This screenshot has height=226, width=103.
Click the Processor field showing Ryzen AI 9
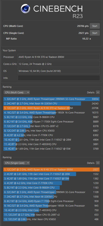[59, 57]
